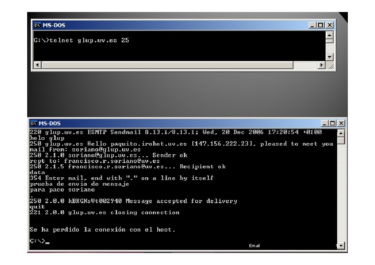Click the 'mail from: soriano@glup.uv.es' line

click(85, 150)
